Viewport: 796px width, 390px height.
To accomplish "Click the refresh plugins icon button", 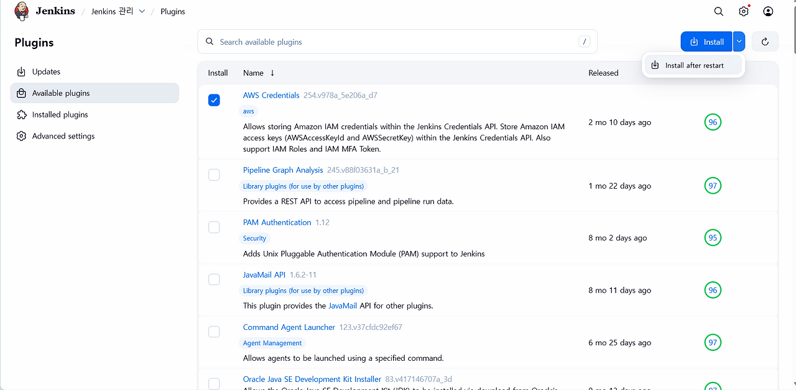I will click(x=765, y=42).
